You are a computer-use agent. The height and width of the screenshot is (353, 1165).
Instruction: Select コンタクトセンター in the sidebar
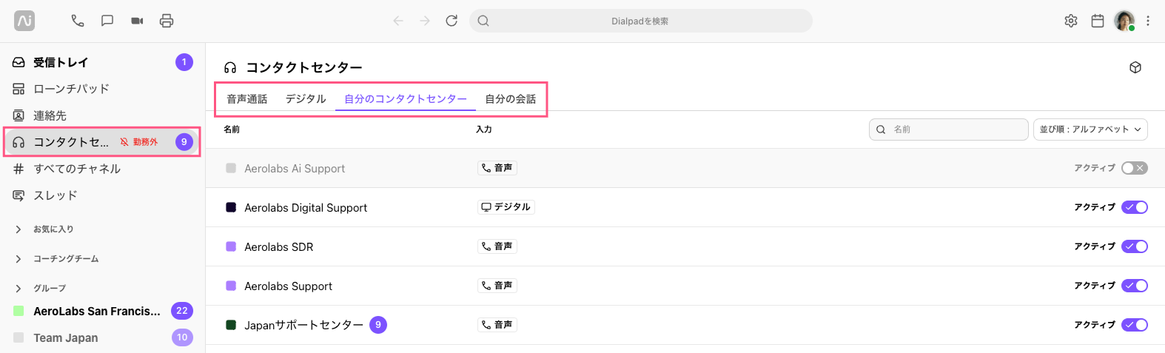coord(102,142)
